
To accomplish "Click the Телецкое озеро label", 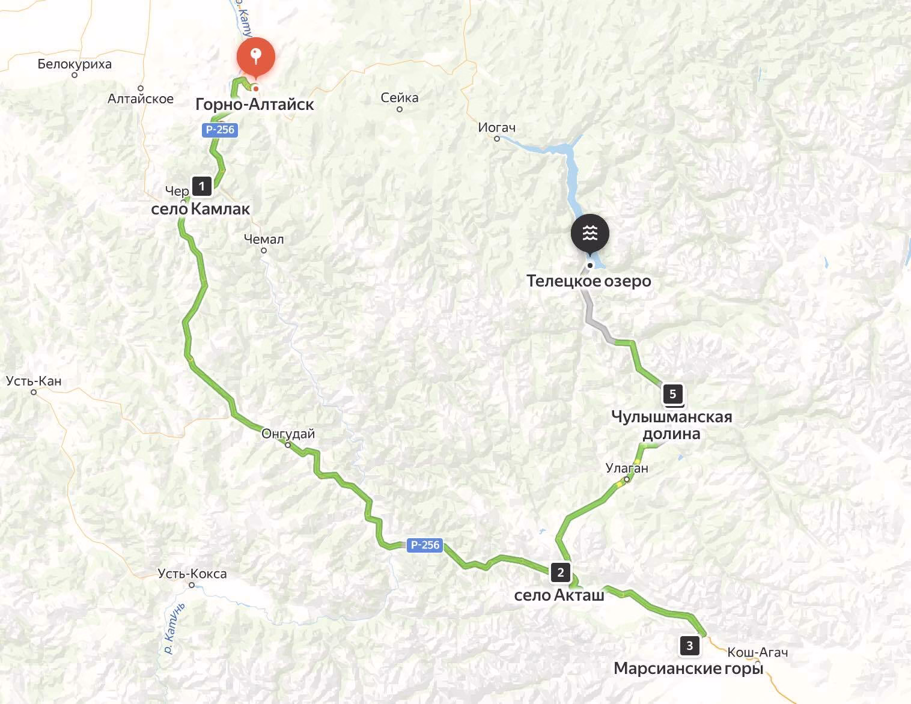I will pos(589,281).
